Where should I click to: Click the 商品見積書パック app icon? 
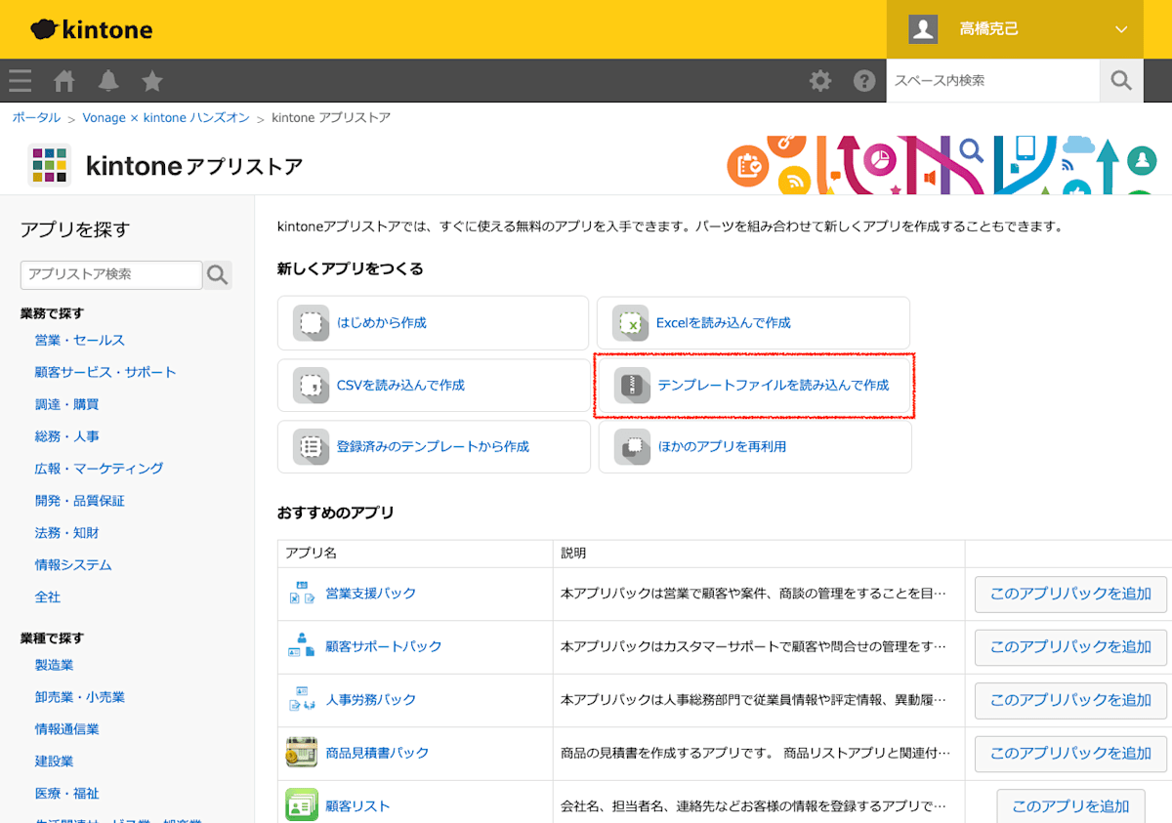click(x=302, y=753)
